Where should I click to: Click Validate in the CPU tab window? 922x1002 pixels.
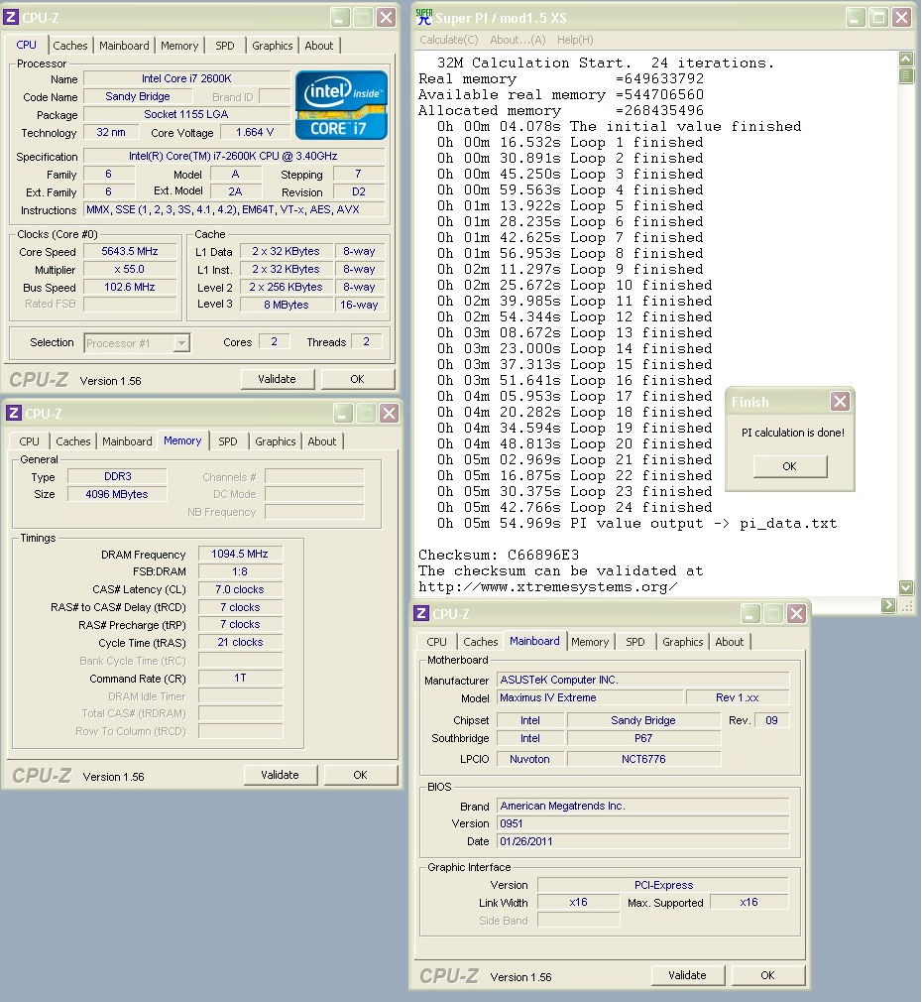278,379
